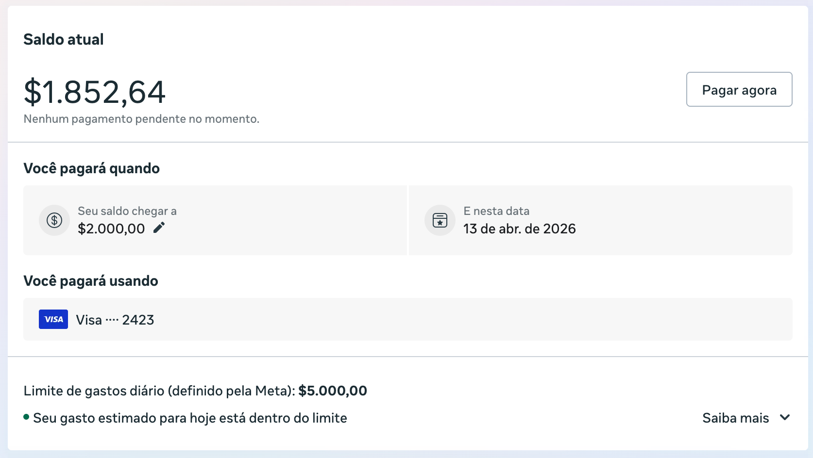
Task: Click the calendar icon next to 'E nesta data'
Action: pyautogui.click(x=440, y=220)
